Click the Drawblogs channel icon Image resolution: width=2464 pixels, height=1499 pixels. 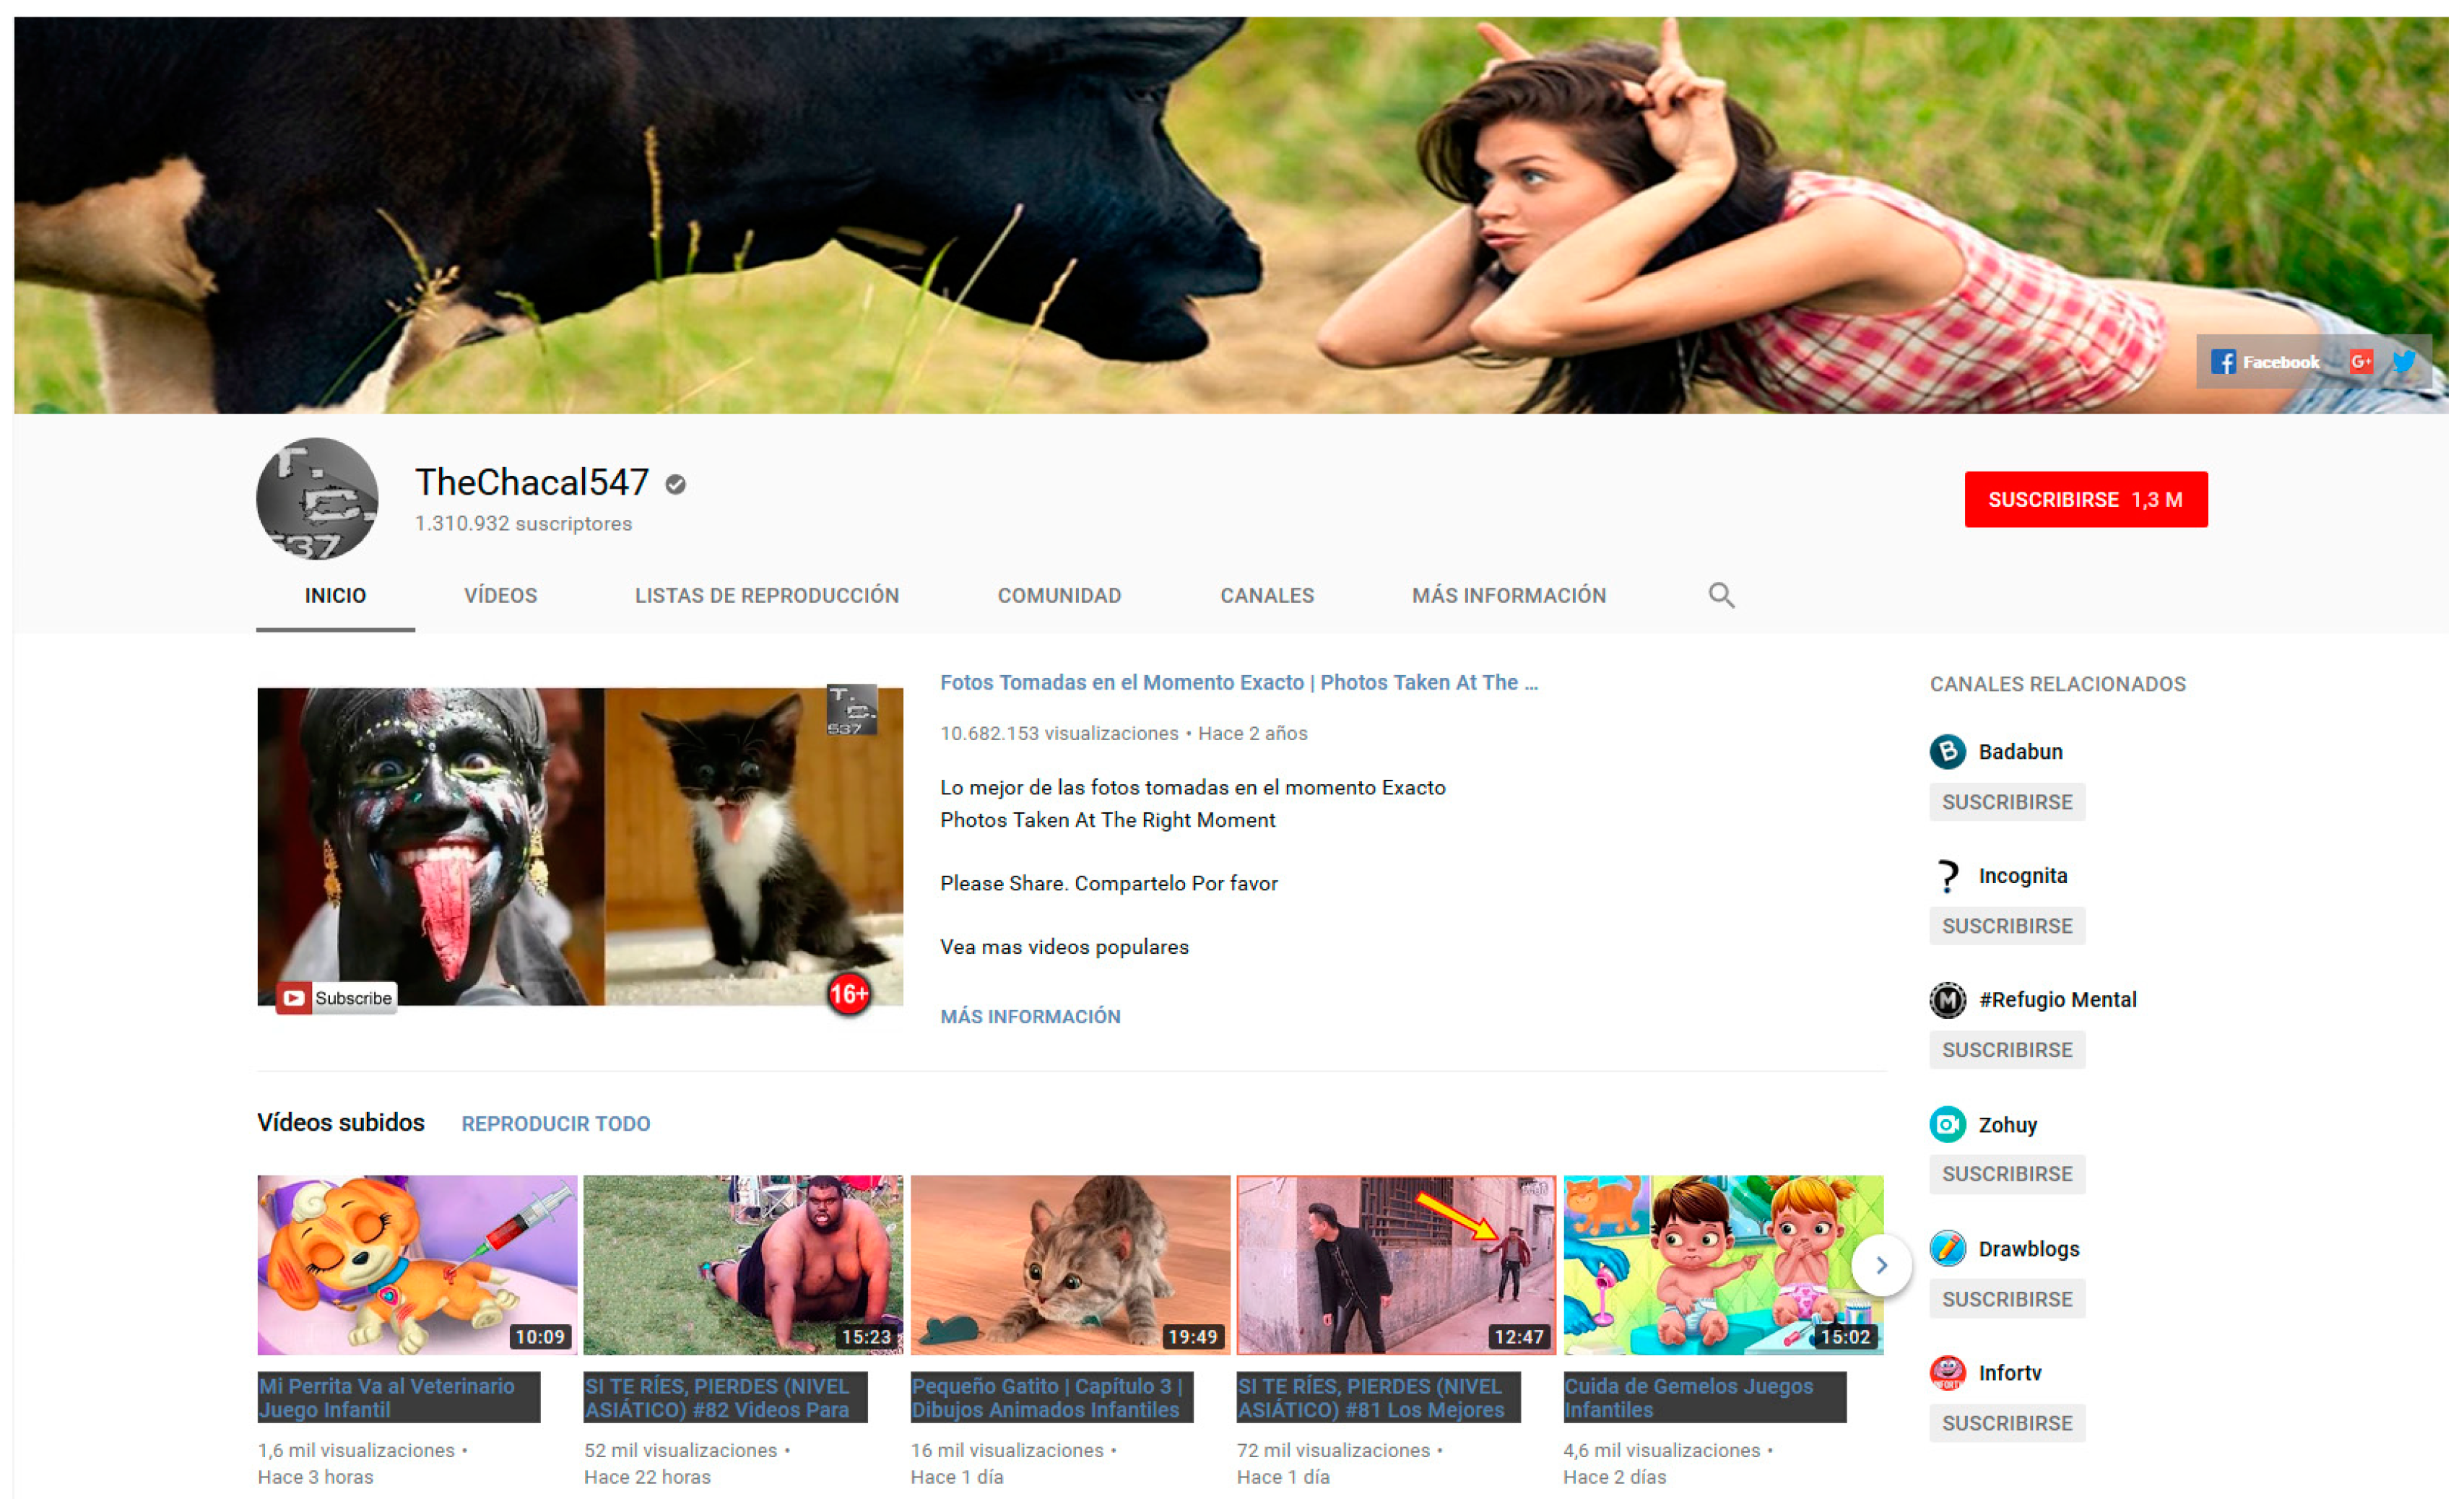point(1947,1248)
